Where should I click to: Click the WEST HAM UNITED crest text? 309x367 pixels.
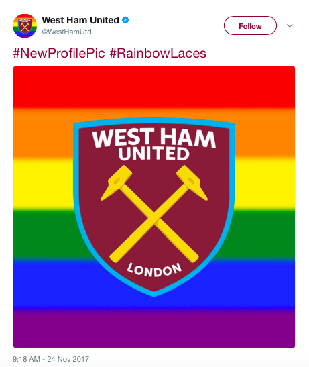pos(154,144)
